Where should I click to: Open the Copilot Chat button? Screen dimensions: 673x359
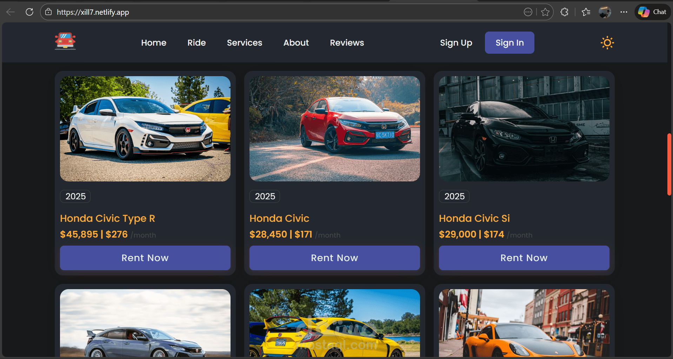pos(652,12)
